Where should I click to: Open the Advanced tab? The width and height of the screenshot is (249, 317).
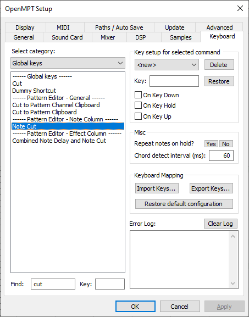pos(219,27)
